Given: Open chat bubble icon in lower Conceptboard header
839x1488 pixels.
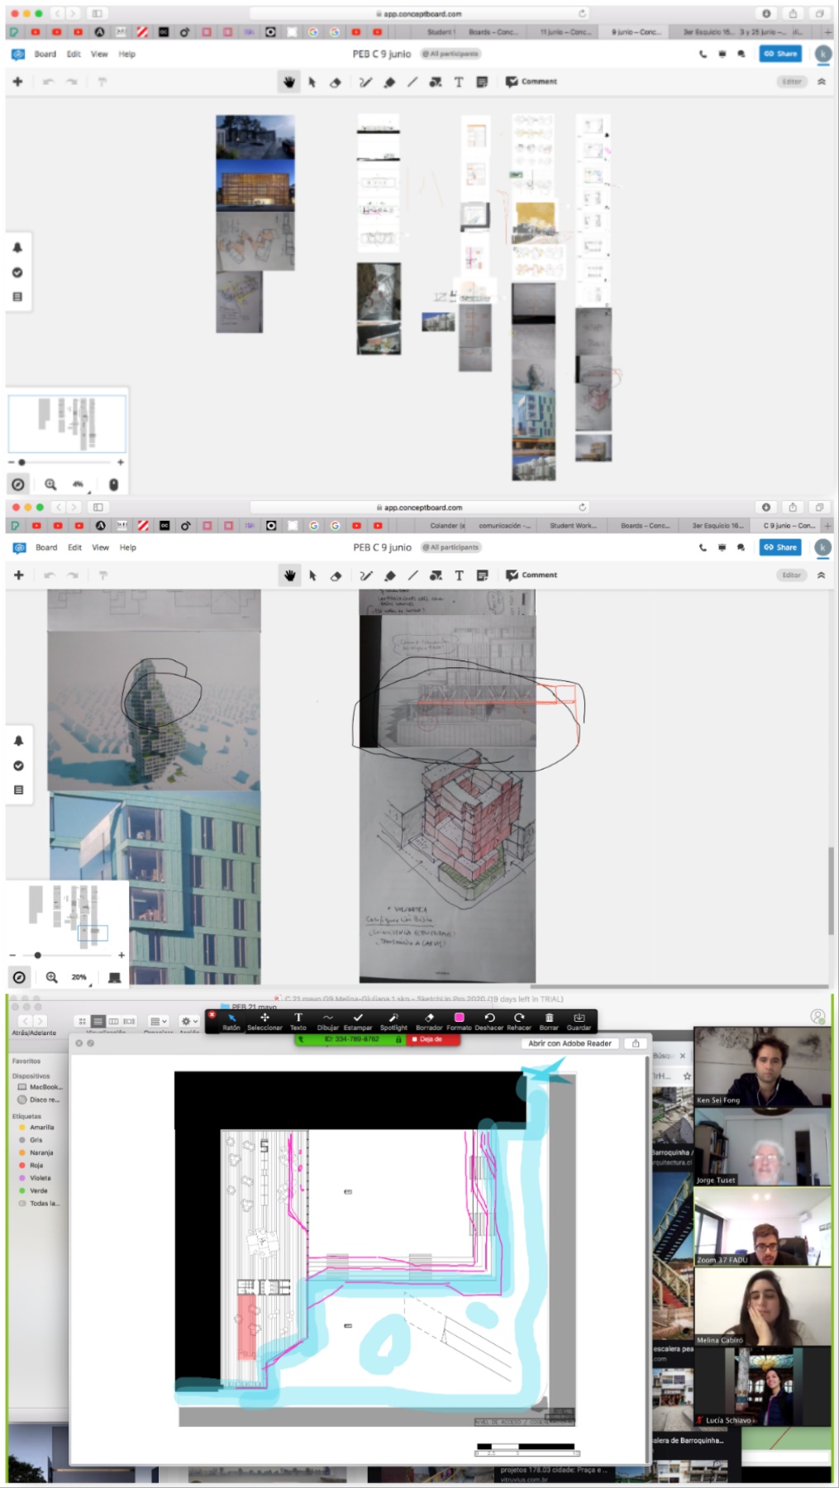Looking at the screenshot, I should (x=741, y=547).
